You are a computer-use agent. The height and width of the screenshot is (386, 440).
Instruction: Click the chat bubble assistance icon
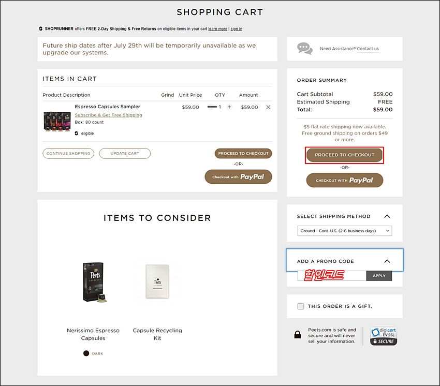(x=305, y=49)
